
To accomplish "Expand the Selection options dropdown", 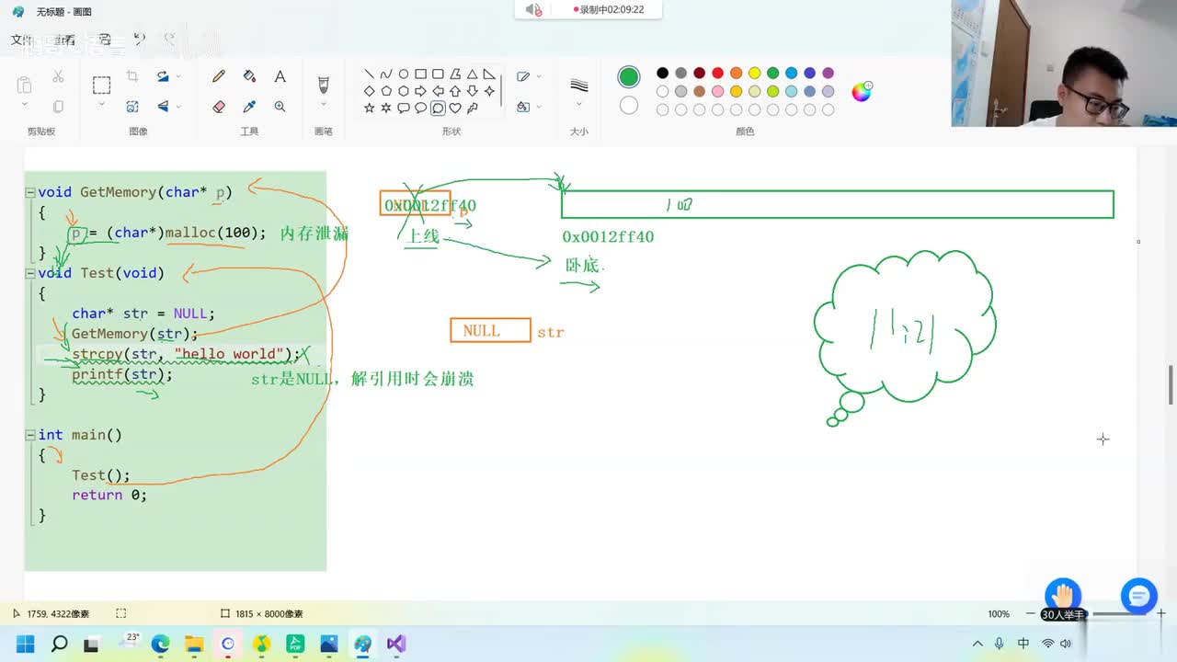I will (101, 105).
